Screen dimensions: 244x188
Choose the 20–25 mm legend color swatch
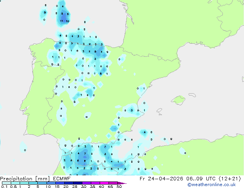click(x=69, y=183)
